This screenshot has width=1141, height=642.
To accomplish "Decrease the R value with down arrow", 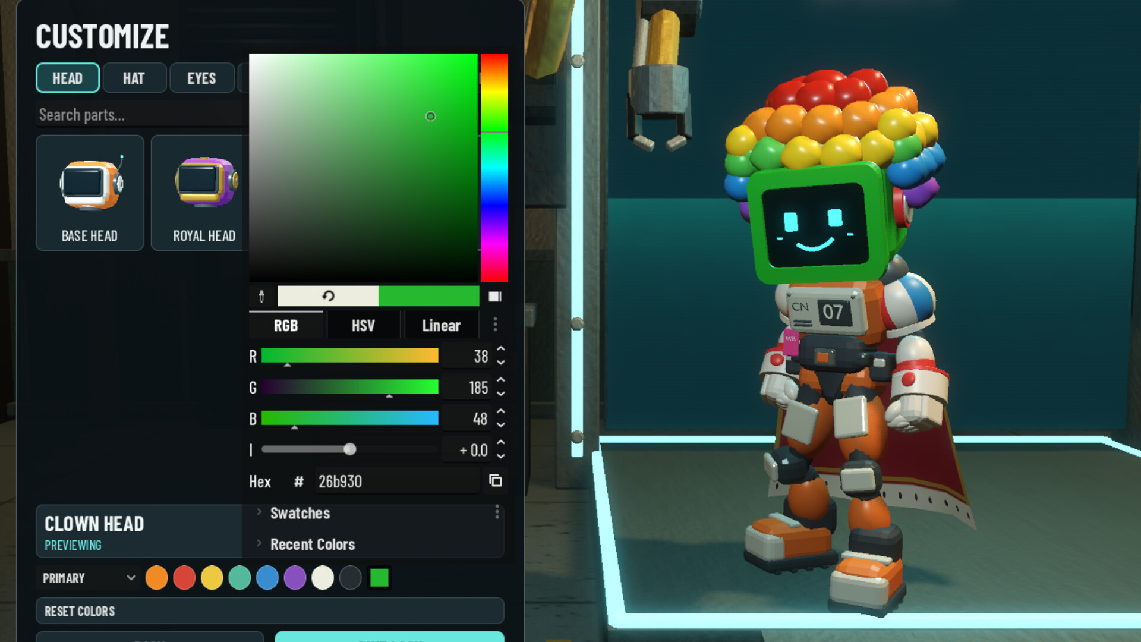I will (501, 362).
